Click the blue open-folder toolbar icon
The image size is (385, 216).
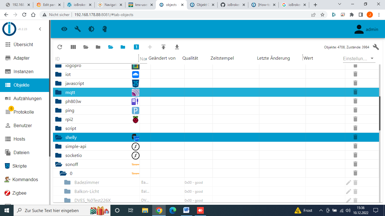pyautogui.click(x=110, y=47)
